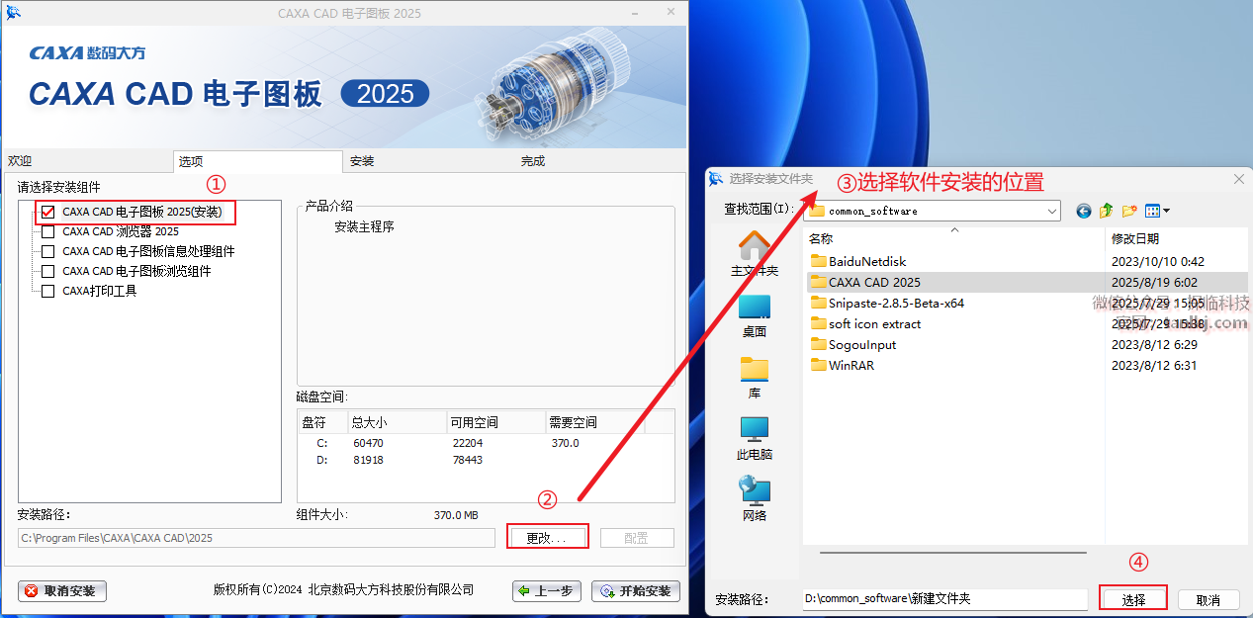The width and height of the screenshot is (1253, 618).
Task: Click the 总大小 column header
Action: (397, 422)
